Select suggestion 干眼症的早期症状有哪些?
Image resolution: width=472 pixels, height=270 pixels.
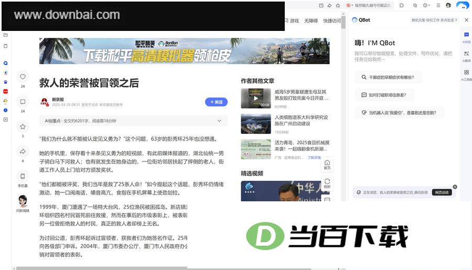click(388, 78)
